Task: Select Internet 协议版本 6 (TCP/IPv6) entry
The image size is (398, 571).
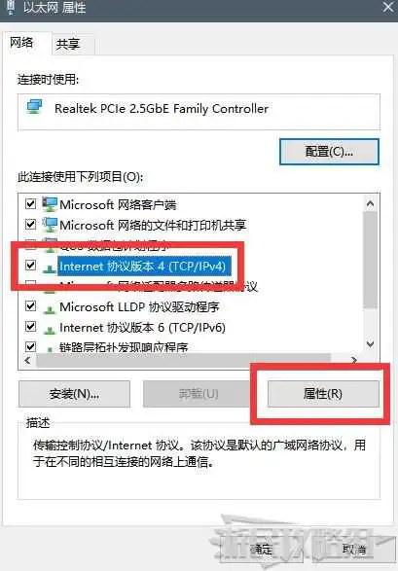Action: pyautogui.click(x=142, y=328)
